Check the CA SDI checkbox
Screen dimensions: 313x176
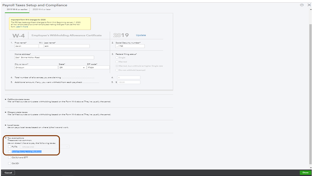(9, 163)
